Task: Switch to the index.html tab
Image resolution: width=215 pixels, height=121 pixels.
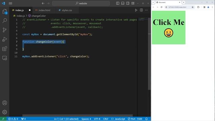Action: (x=44, y=10)
